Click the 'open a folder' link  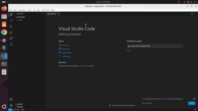point(83,66)
